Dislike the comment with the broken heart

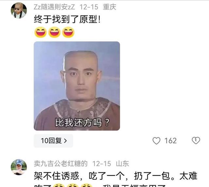pos(196,141)
